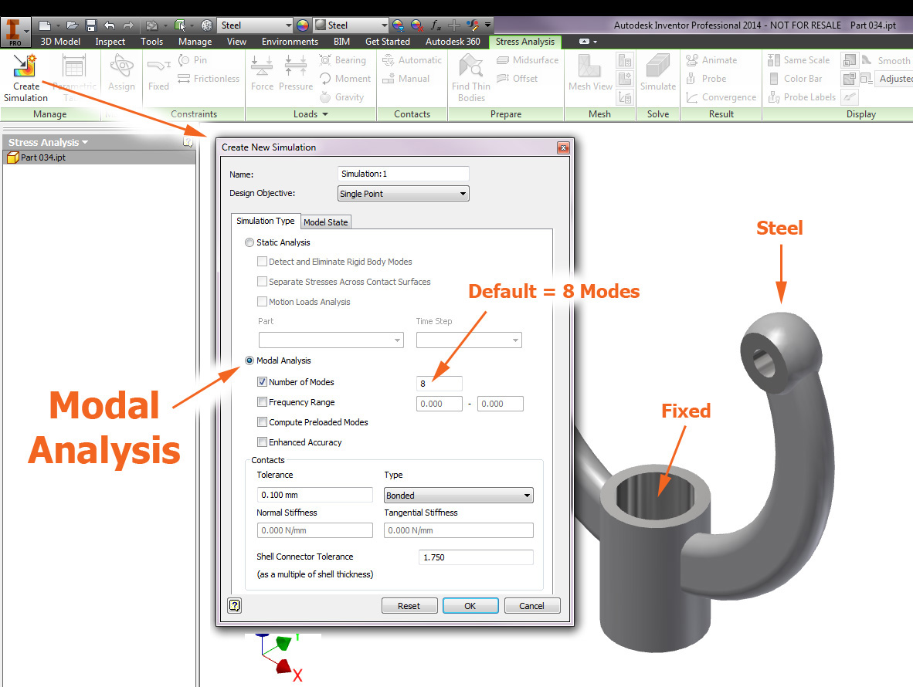Enable Enhanced Accuracy checkbox

pyautogui.click(x=262, y=442)
